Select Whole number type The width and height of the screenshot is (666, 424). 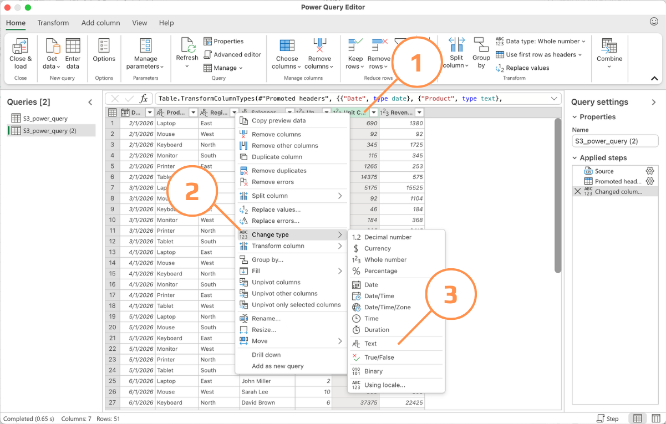click(396, 259)
